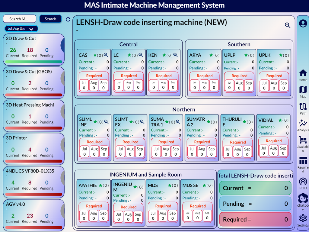Open the Path icon in sidebar
This screenshot has width=309, height=232.
(303, 107)
